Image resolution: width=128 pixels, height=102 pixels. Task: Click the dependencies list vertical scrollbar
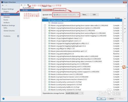click(123, 31)
